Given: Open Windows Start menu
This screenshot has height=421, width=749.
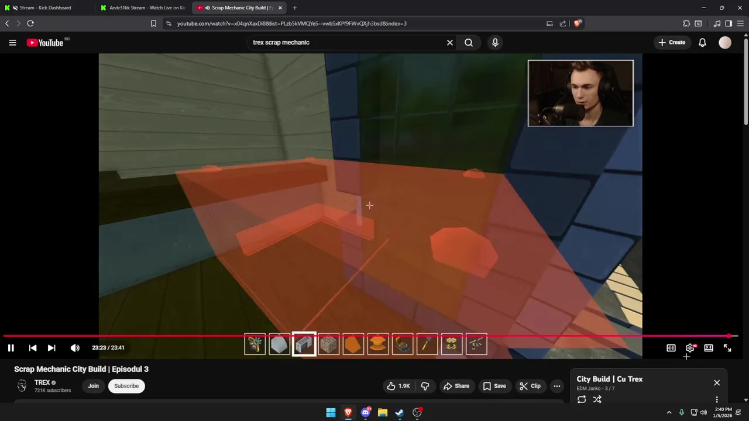Looking at the screenshot, I should (x=331, y=413).
